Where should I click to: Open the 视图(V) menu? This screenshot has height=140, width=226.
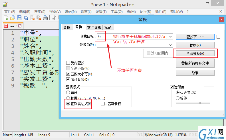[x=55, y=11]
